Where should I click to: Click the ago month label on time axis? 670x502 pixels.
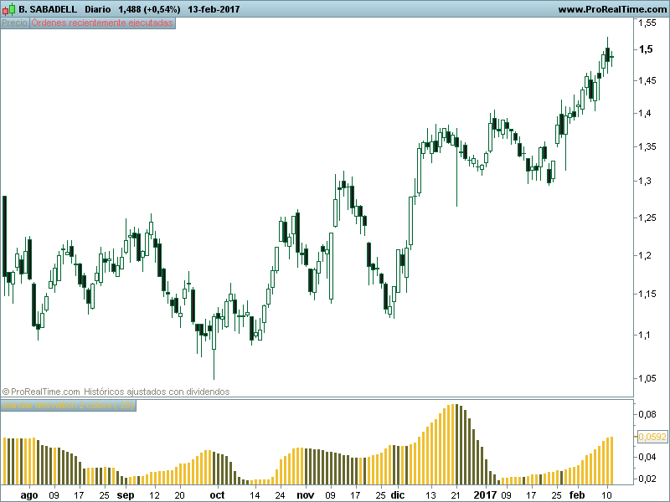click(x=29, y=495)
